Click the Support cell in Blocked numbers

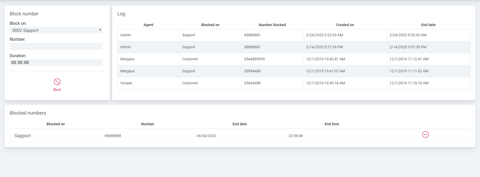22,136
